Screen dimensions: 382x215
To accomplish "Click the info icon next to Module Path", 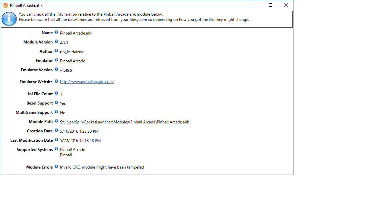I will [56, 121].
